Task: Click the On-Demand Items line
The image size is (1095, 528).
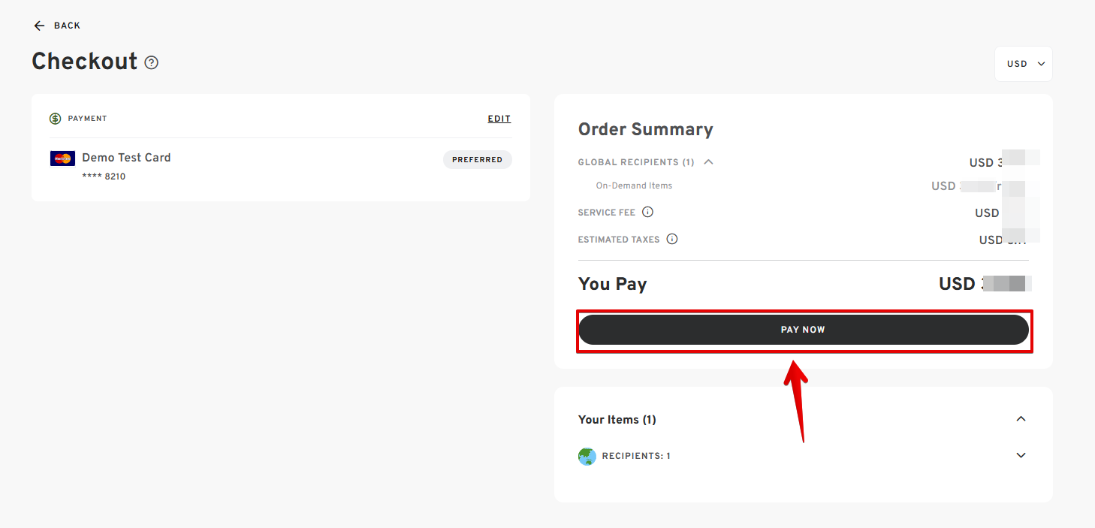Action: (x=634, y=186)
